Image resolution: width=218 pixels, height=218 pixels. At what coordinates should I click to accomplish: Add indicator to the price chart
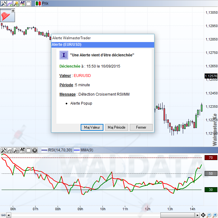click(x=10, y=3)
